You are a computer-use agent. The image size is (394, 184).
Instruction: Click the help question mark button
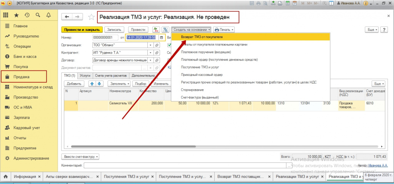[384, 30]
